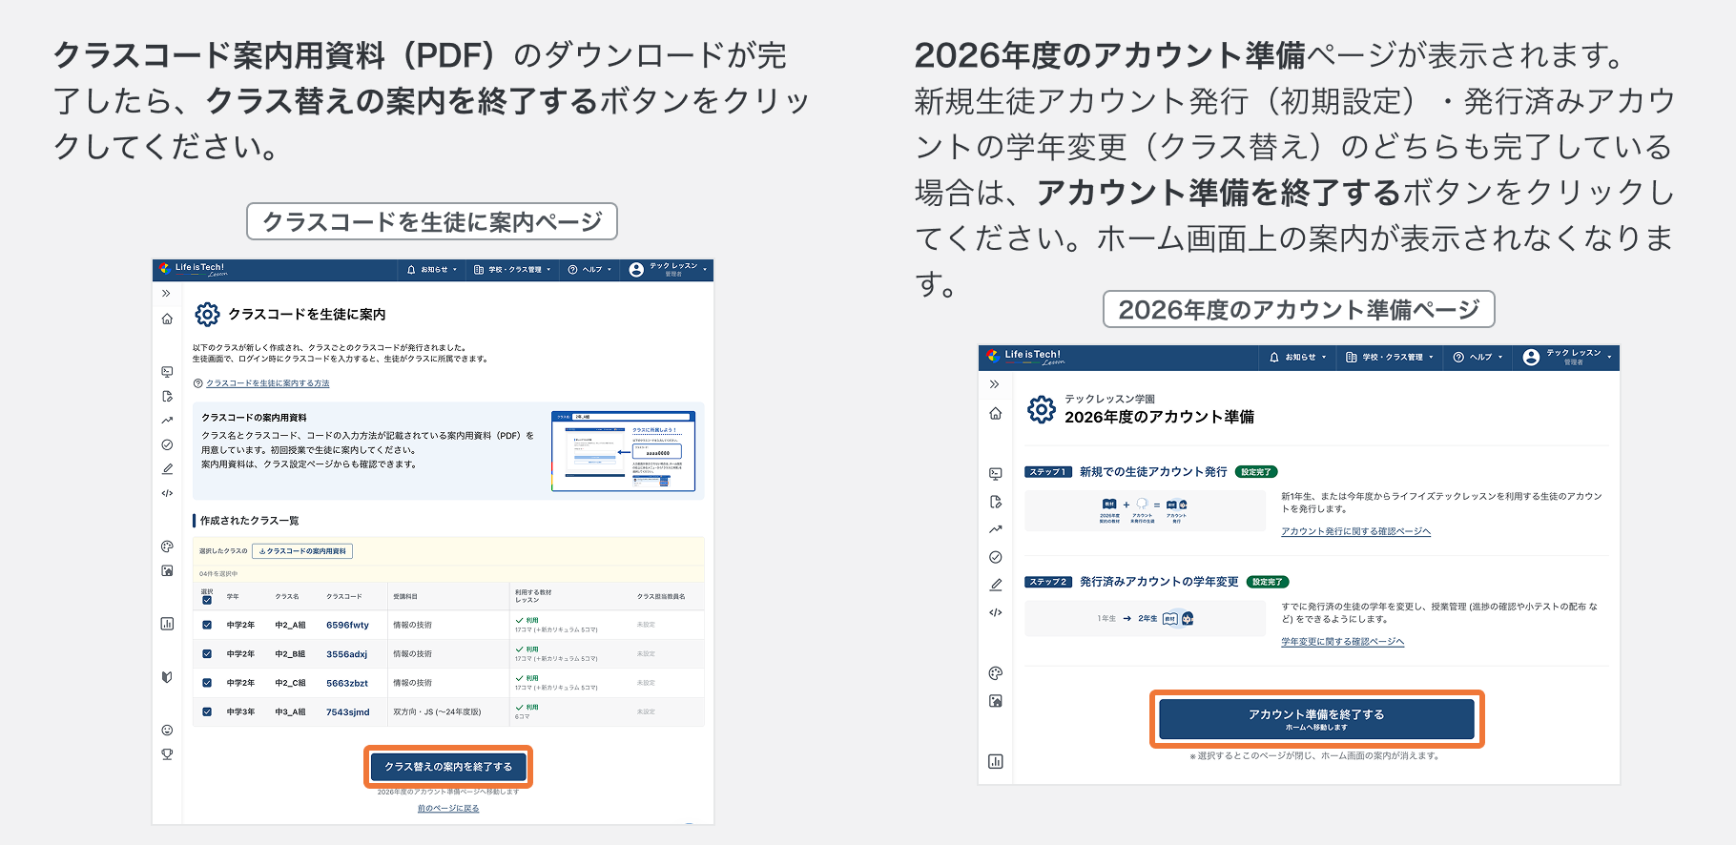This screenshot has width=1736, height=845.
Task: Open the document-edit icon in class code page sidebar
Action: [167, 396]
